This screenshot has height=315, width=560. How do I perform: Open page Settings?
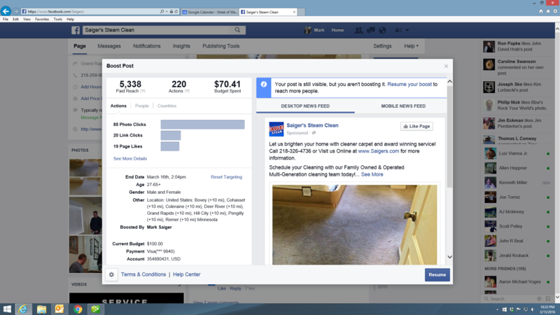(x=382, y=46)
